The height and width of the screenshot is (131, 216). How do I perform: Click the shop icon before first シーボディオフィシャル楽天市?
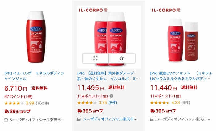point(6,120)
